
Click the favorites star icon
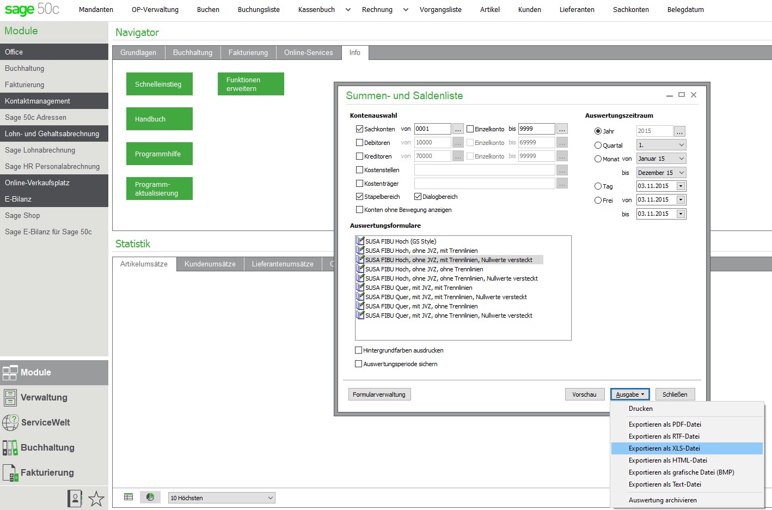coord(96,498)
